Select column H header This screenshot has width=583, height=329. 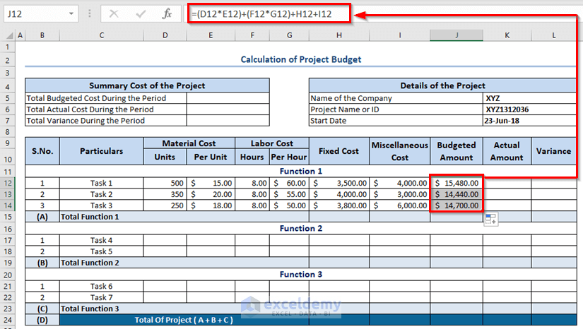(x=339, y=35)
